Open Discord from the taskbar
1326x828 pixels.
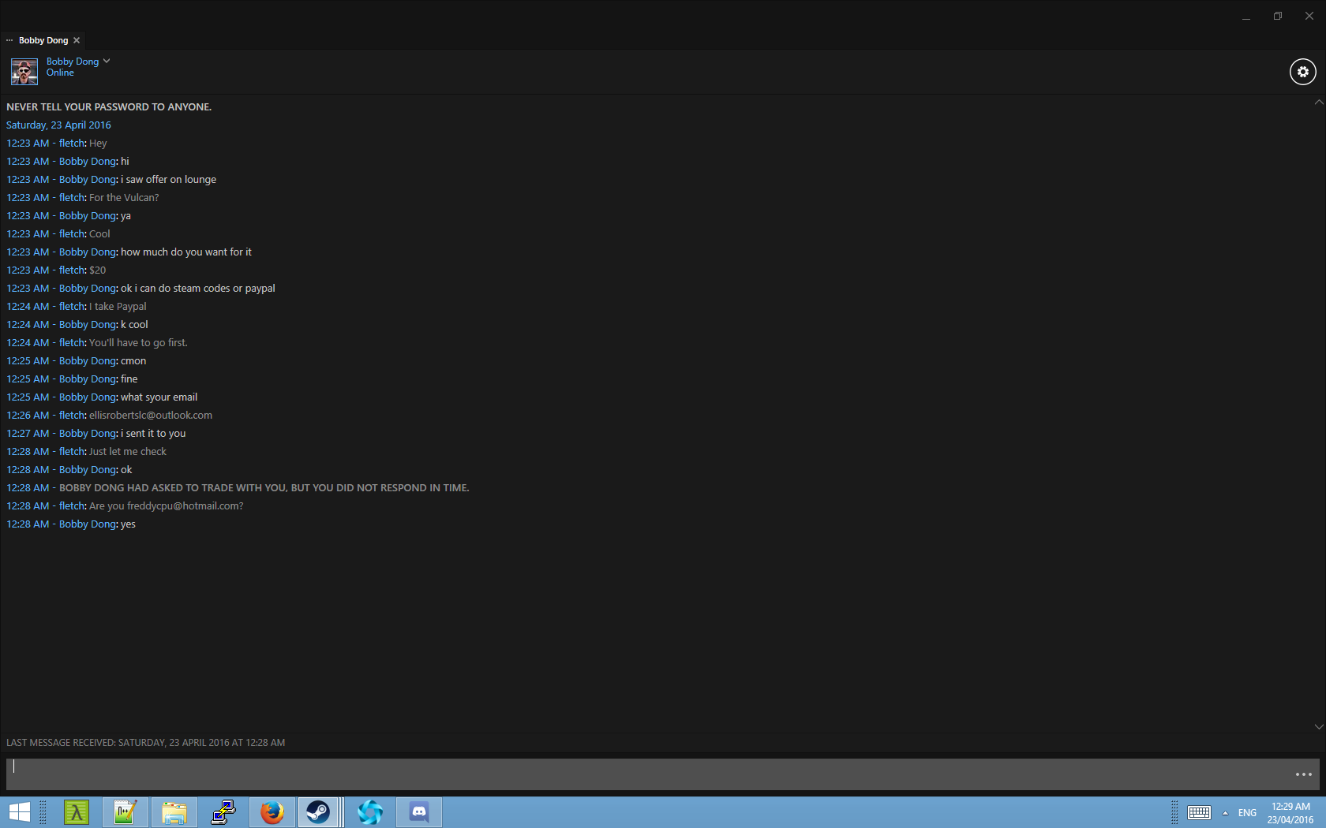tap(419, 812)
